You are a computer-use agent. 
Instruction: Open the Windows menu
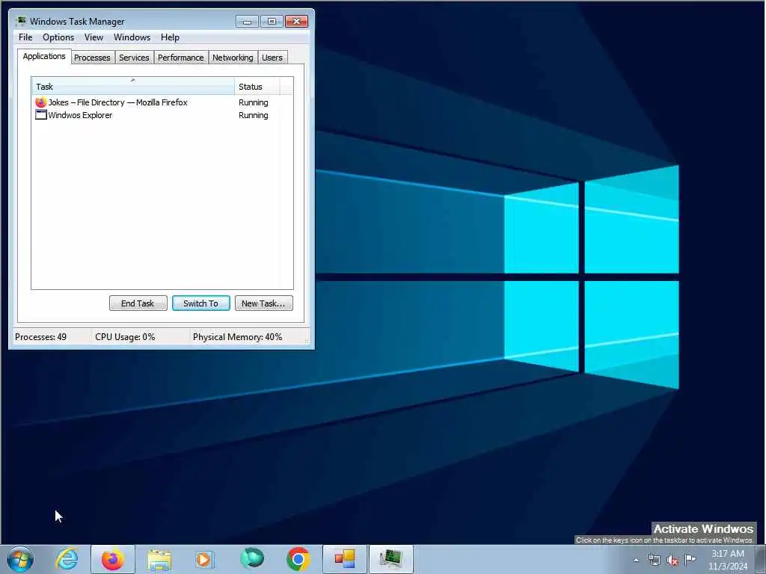[x=132, y=37]
